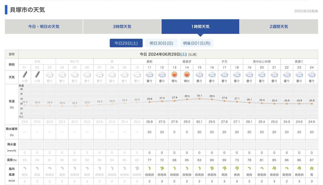
Task: Click the 昼前 time period header
Action: tap(149, 61)
